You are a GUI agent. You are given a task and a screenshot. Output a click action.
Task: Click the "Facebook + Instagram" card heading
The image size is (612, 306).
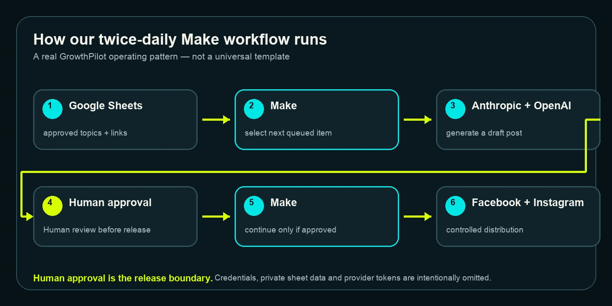(528, 203)
